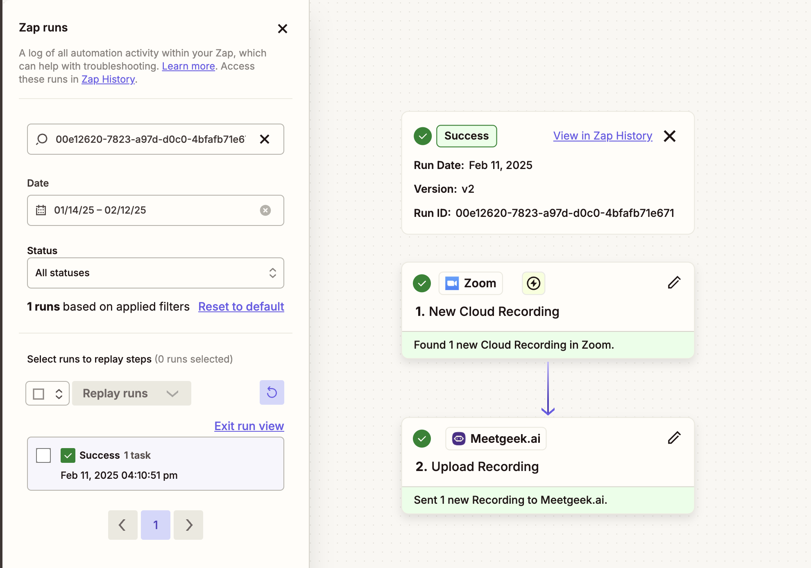
Task: Go to previous page of runs
Action: [x=122, y=525]
